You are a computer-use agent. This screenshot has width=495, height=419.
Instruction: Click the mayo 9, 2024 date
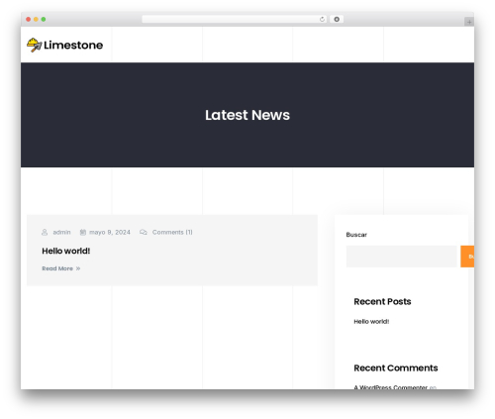pos(110,233)
